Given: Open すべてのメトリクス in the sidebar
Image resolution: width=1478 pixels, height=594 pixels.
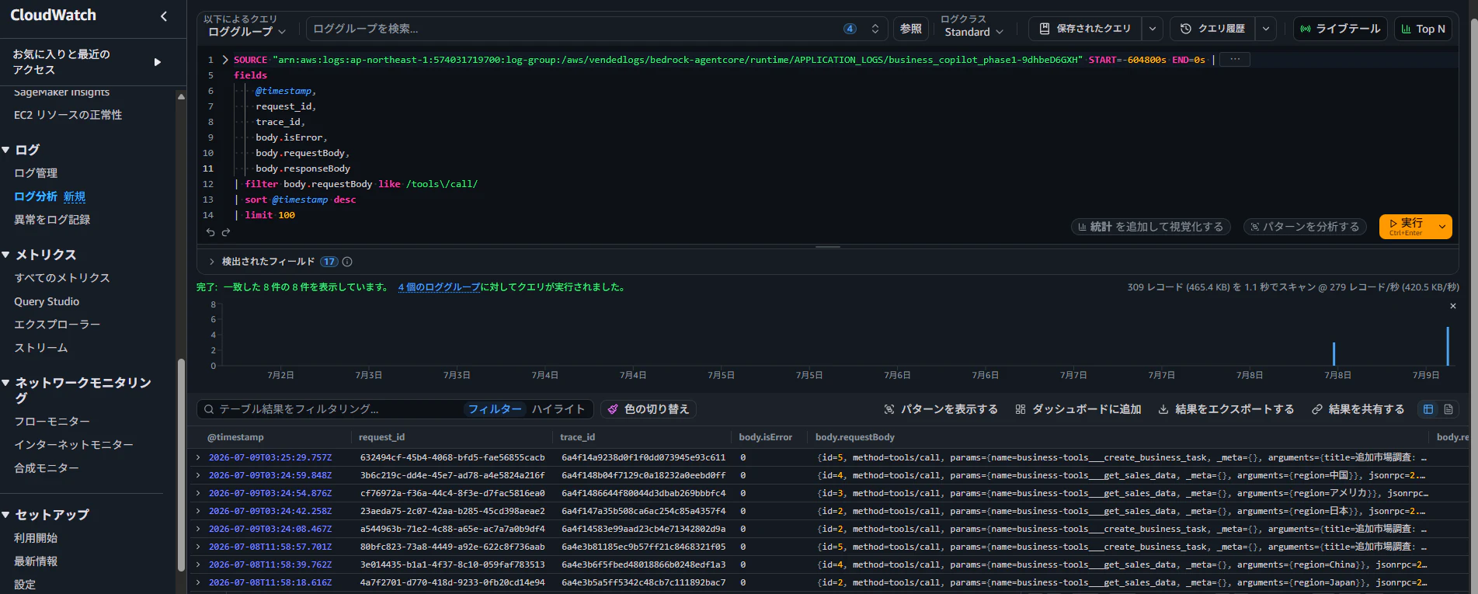Looking at the screenshot, I should coord(62,278).
